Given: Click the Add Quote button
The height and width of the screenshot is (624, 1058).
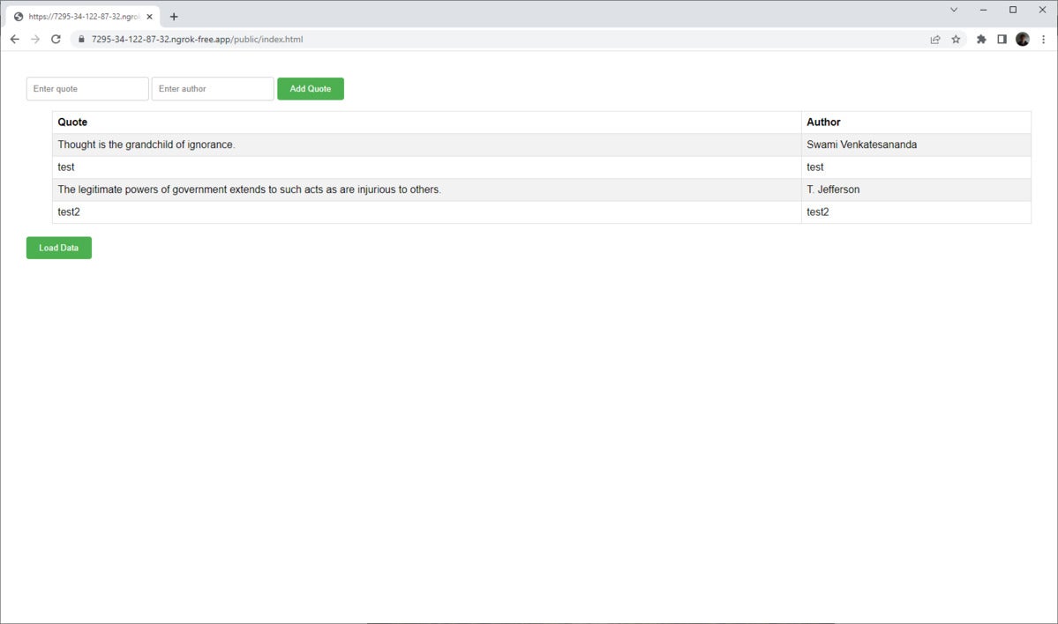Looking at the screenshot, I should coord(311,89).
